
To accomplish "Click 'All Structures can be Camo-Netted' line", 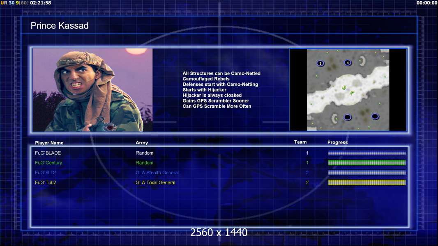I will 221,73.
